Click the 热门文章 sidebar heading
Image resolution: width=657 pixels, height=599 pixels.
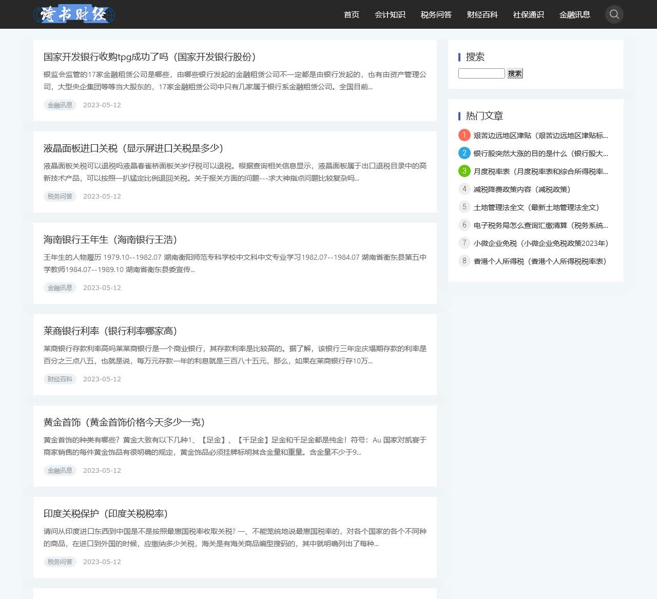(x=484, y=116)
